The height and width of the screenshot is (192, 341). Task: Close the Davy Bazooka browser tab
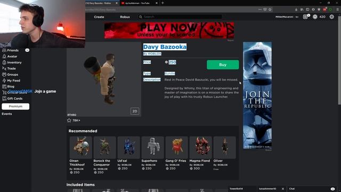coord(117,3)
